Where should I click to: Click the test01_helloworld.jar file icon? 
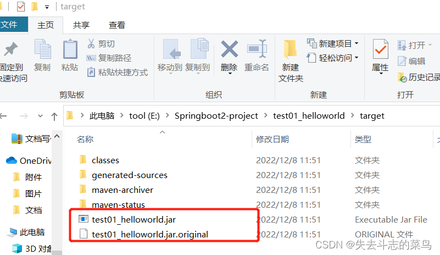[x=83, y=219]
